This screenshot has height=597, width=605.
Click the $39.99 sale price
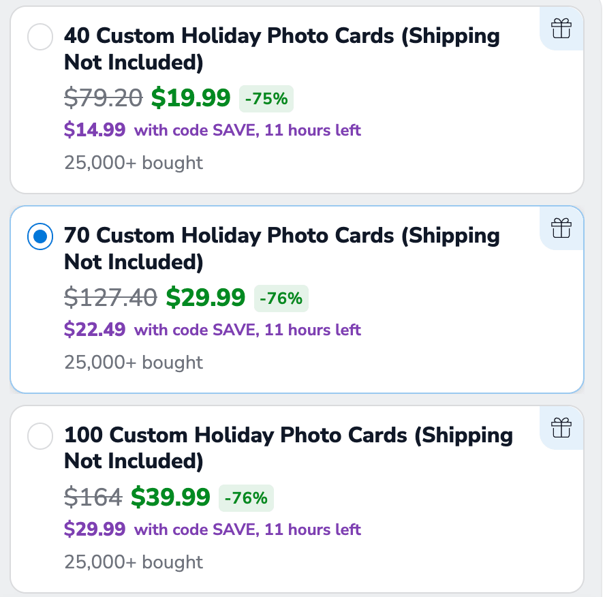click(x=170, y=497)
